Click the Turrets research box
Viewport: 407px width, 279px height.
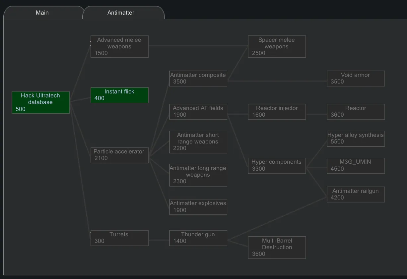click(119, 238)
